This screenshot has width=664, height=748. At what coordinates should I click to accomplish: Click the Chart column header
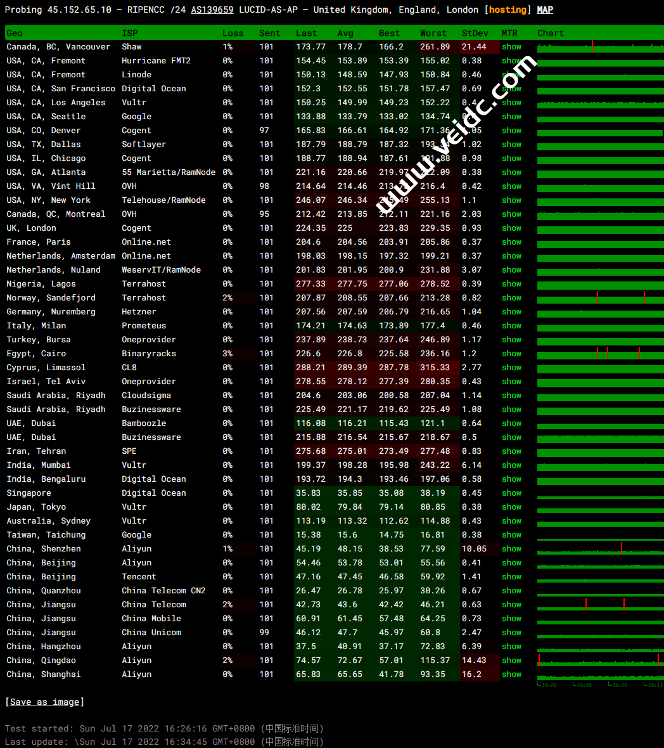pyautogui.click(x=551, y=33)
